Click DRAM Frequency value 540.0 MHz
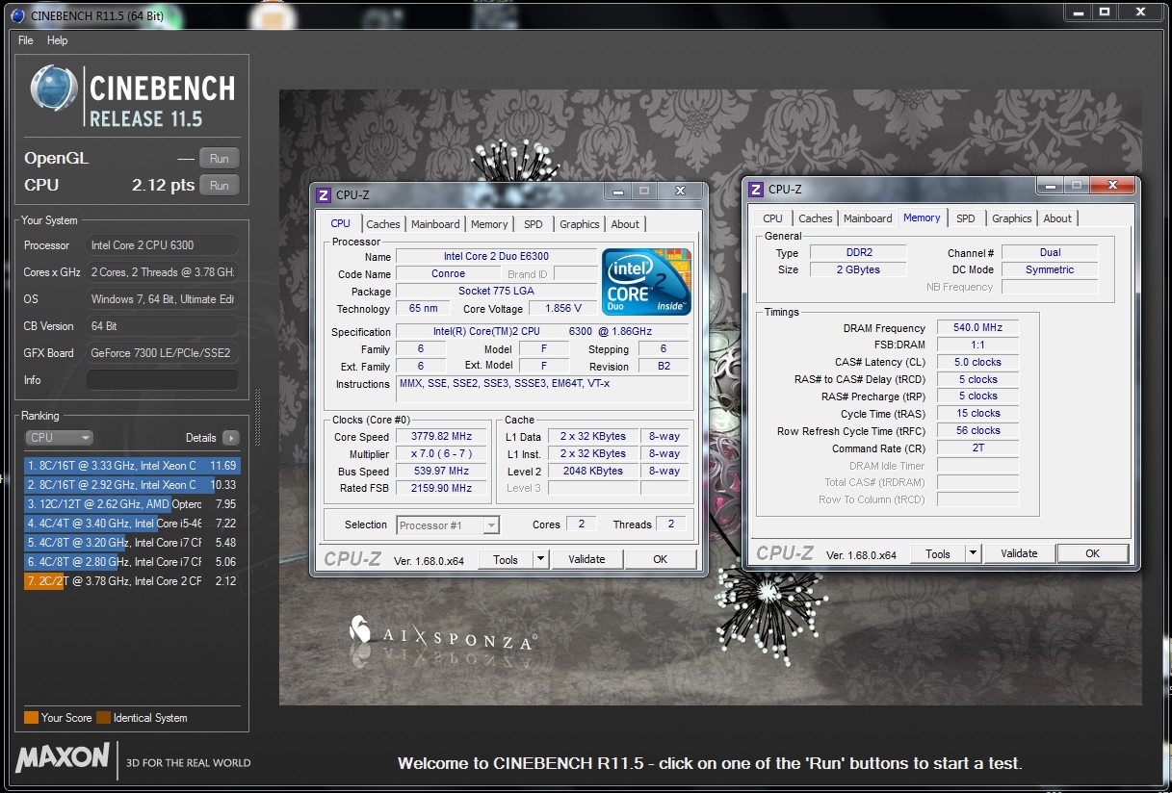1172x793 pixels. [977, 328]
